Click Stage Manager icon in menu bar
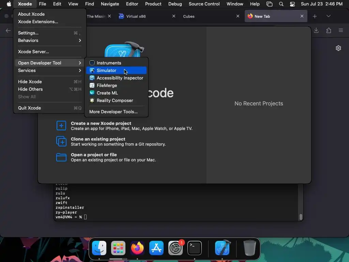 269,4
